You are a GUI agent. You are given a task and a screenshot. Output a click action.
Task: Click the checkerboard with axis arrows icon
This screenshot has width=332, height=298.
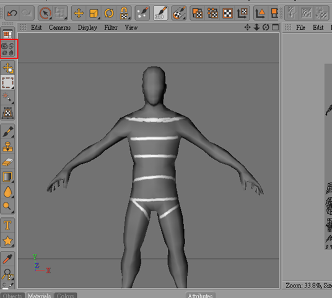pyautogui.click(x=242, y=14)
